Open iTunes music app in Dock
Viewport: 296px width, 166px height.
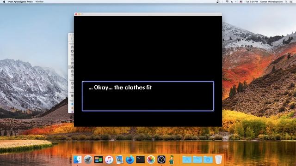(x=109, y=160)
